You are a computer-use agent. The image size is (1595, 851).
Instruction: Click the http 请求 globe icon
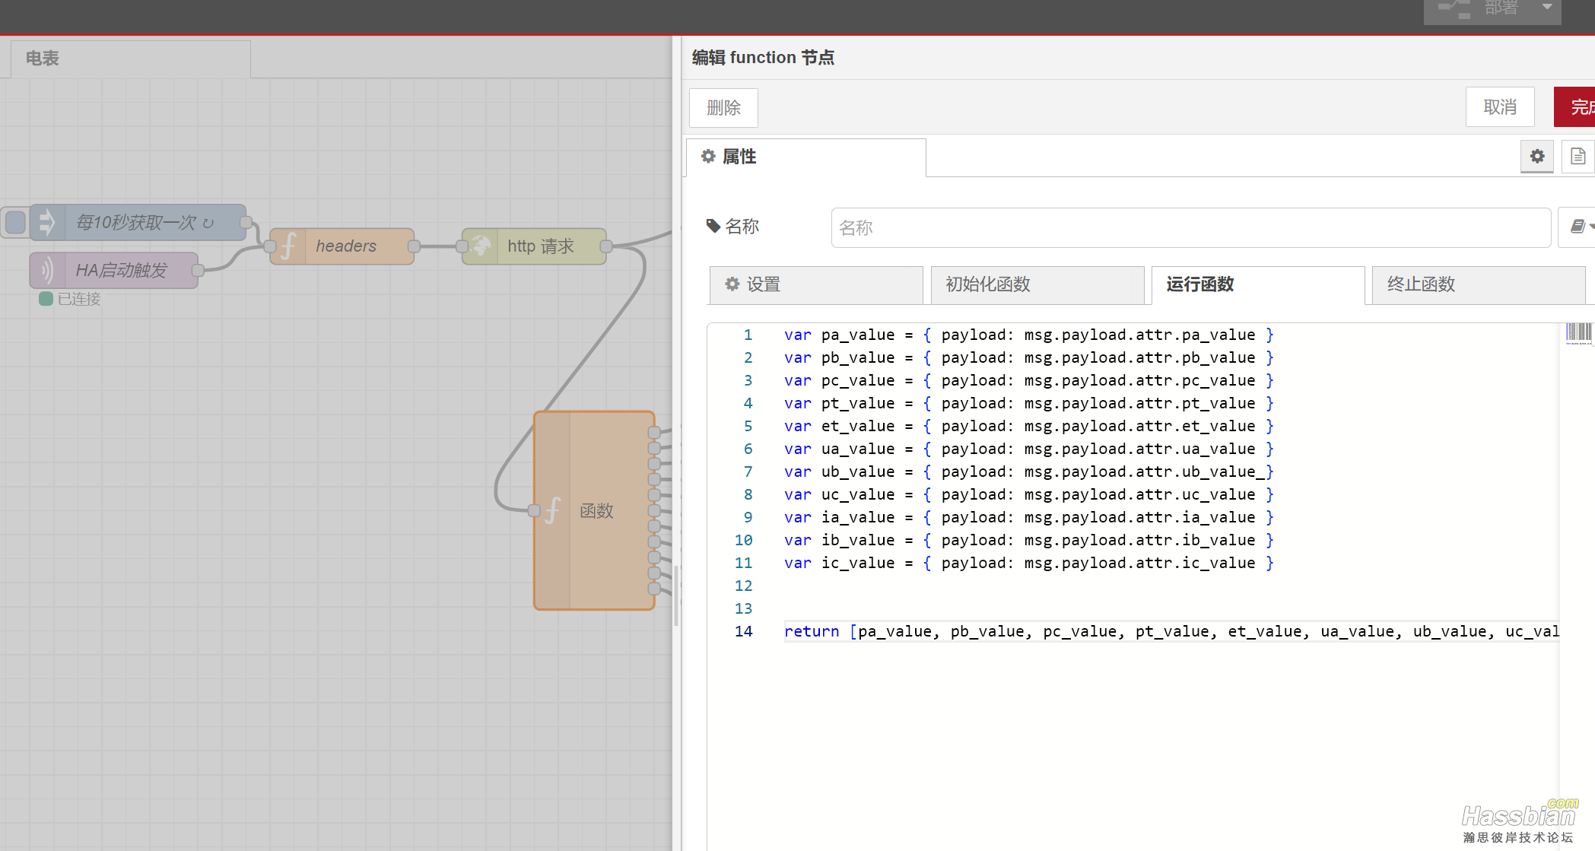tap(481, 246)
